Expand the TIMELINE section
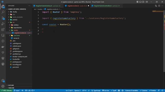Image resolution: width=165 pixels, height=92 pixels. click(x=19, y=88)
